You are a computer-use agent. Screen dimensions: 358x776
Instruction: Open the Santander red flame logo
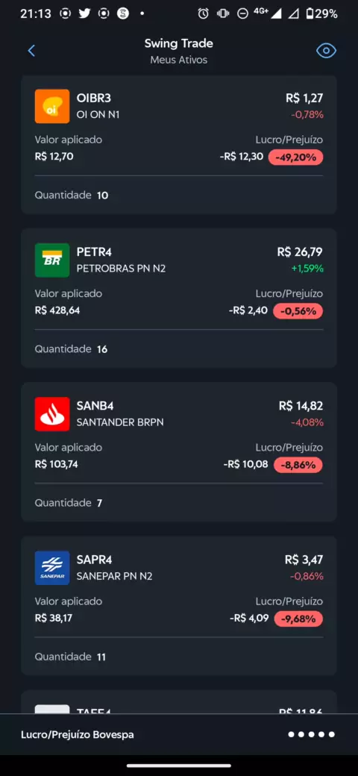pos(52,414)
